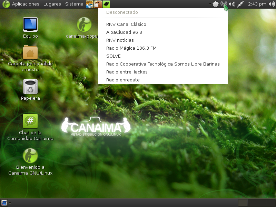Launch the green leaf panel launcher
Image resolution: width=276 pixels, height=207 pixels.
pos(107,4)
